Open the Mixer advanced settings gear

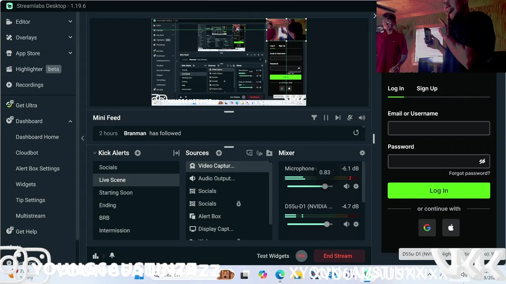pos(362,153)
